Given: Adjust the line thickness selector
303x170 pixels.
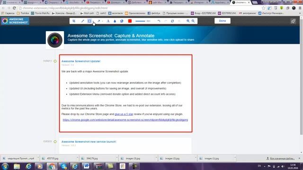Looking at the screenshot, I should coord(143,21).
